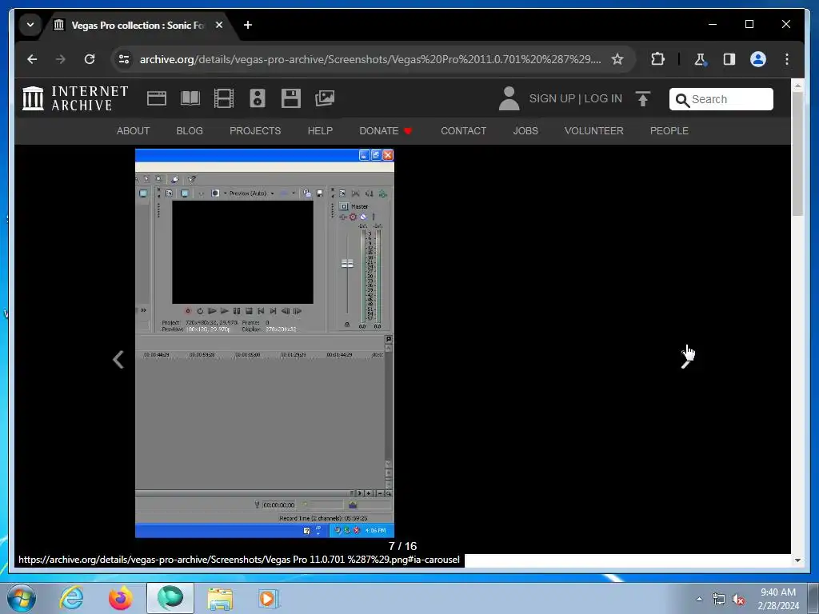The width and height of the screenshot is (819, 614).
Task: Open a new browser tab
Action: click(x=248, y=25)
